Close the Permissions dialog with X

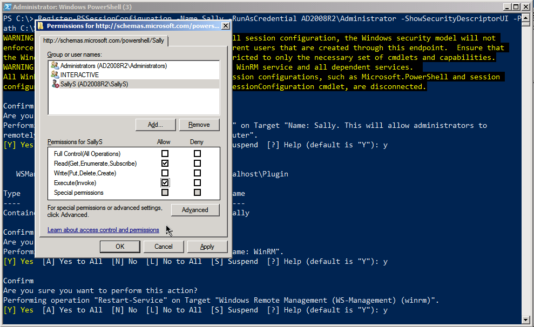coord(225,25)
